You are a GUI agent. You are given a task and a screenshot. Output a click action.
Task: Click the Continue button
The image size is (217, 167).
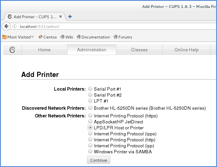pyautogui.click(x=99, y=160)
